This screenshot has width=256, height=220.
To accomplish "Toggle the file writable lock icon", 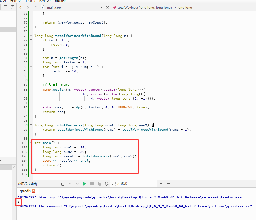I will pos(35,7).
